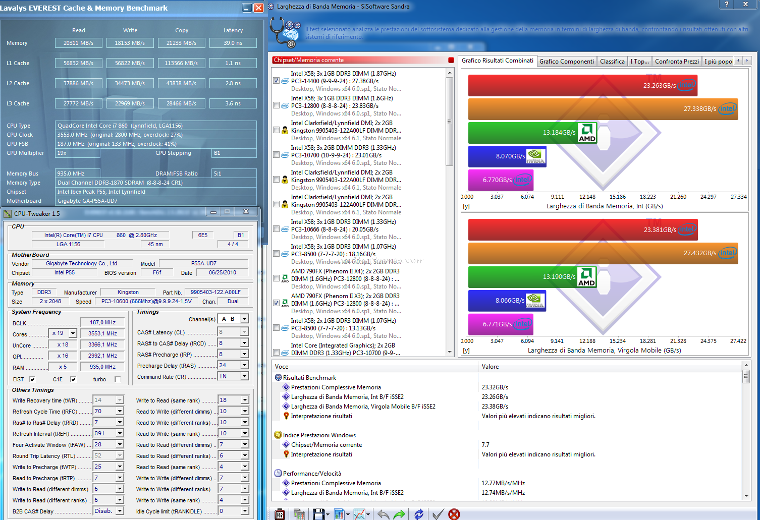Click the Larghezza di Banda Memoria, Int B/F iSSE2 row diamond icon
Screen dimensions: 760x520
286,397
